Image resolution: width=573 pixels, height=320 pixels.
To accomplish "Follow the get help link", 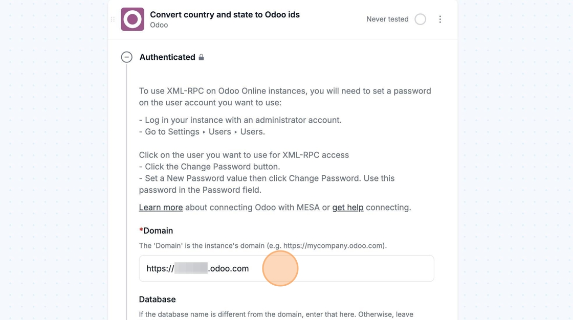I will pyautogui.click(x=348, y=208).
